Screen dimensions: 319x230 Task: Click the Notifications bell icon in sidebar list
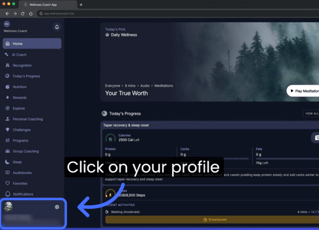coord(8,194)
